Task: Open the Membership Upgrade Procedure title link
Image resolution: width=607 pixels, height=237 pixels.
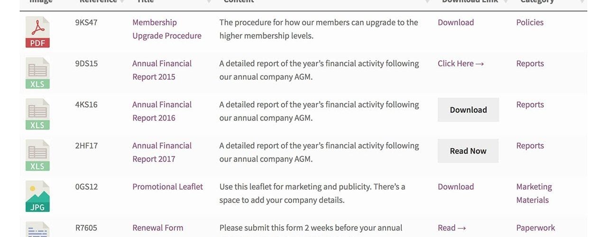Action: click(x=167, y=29)
